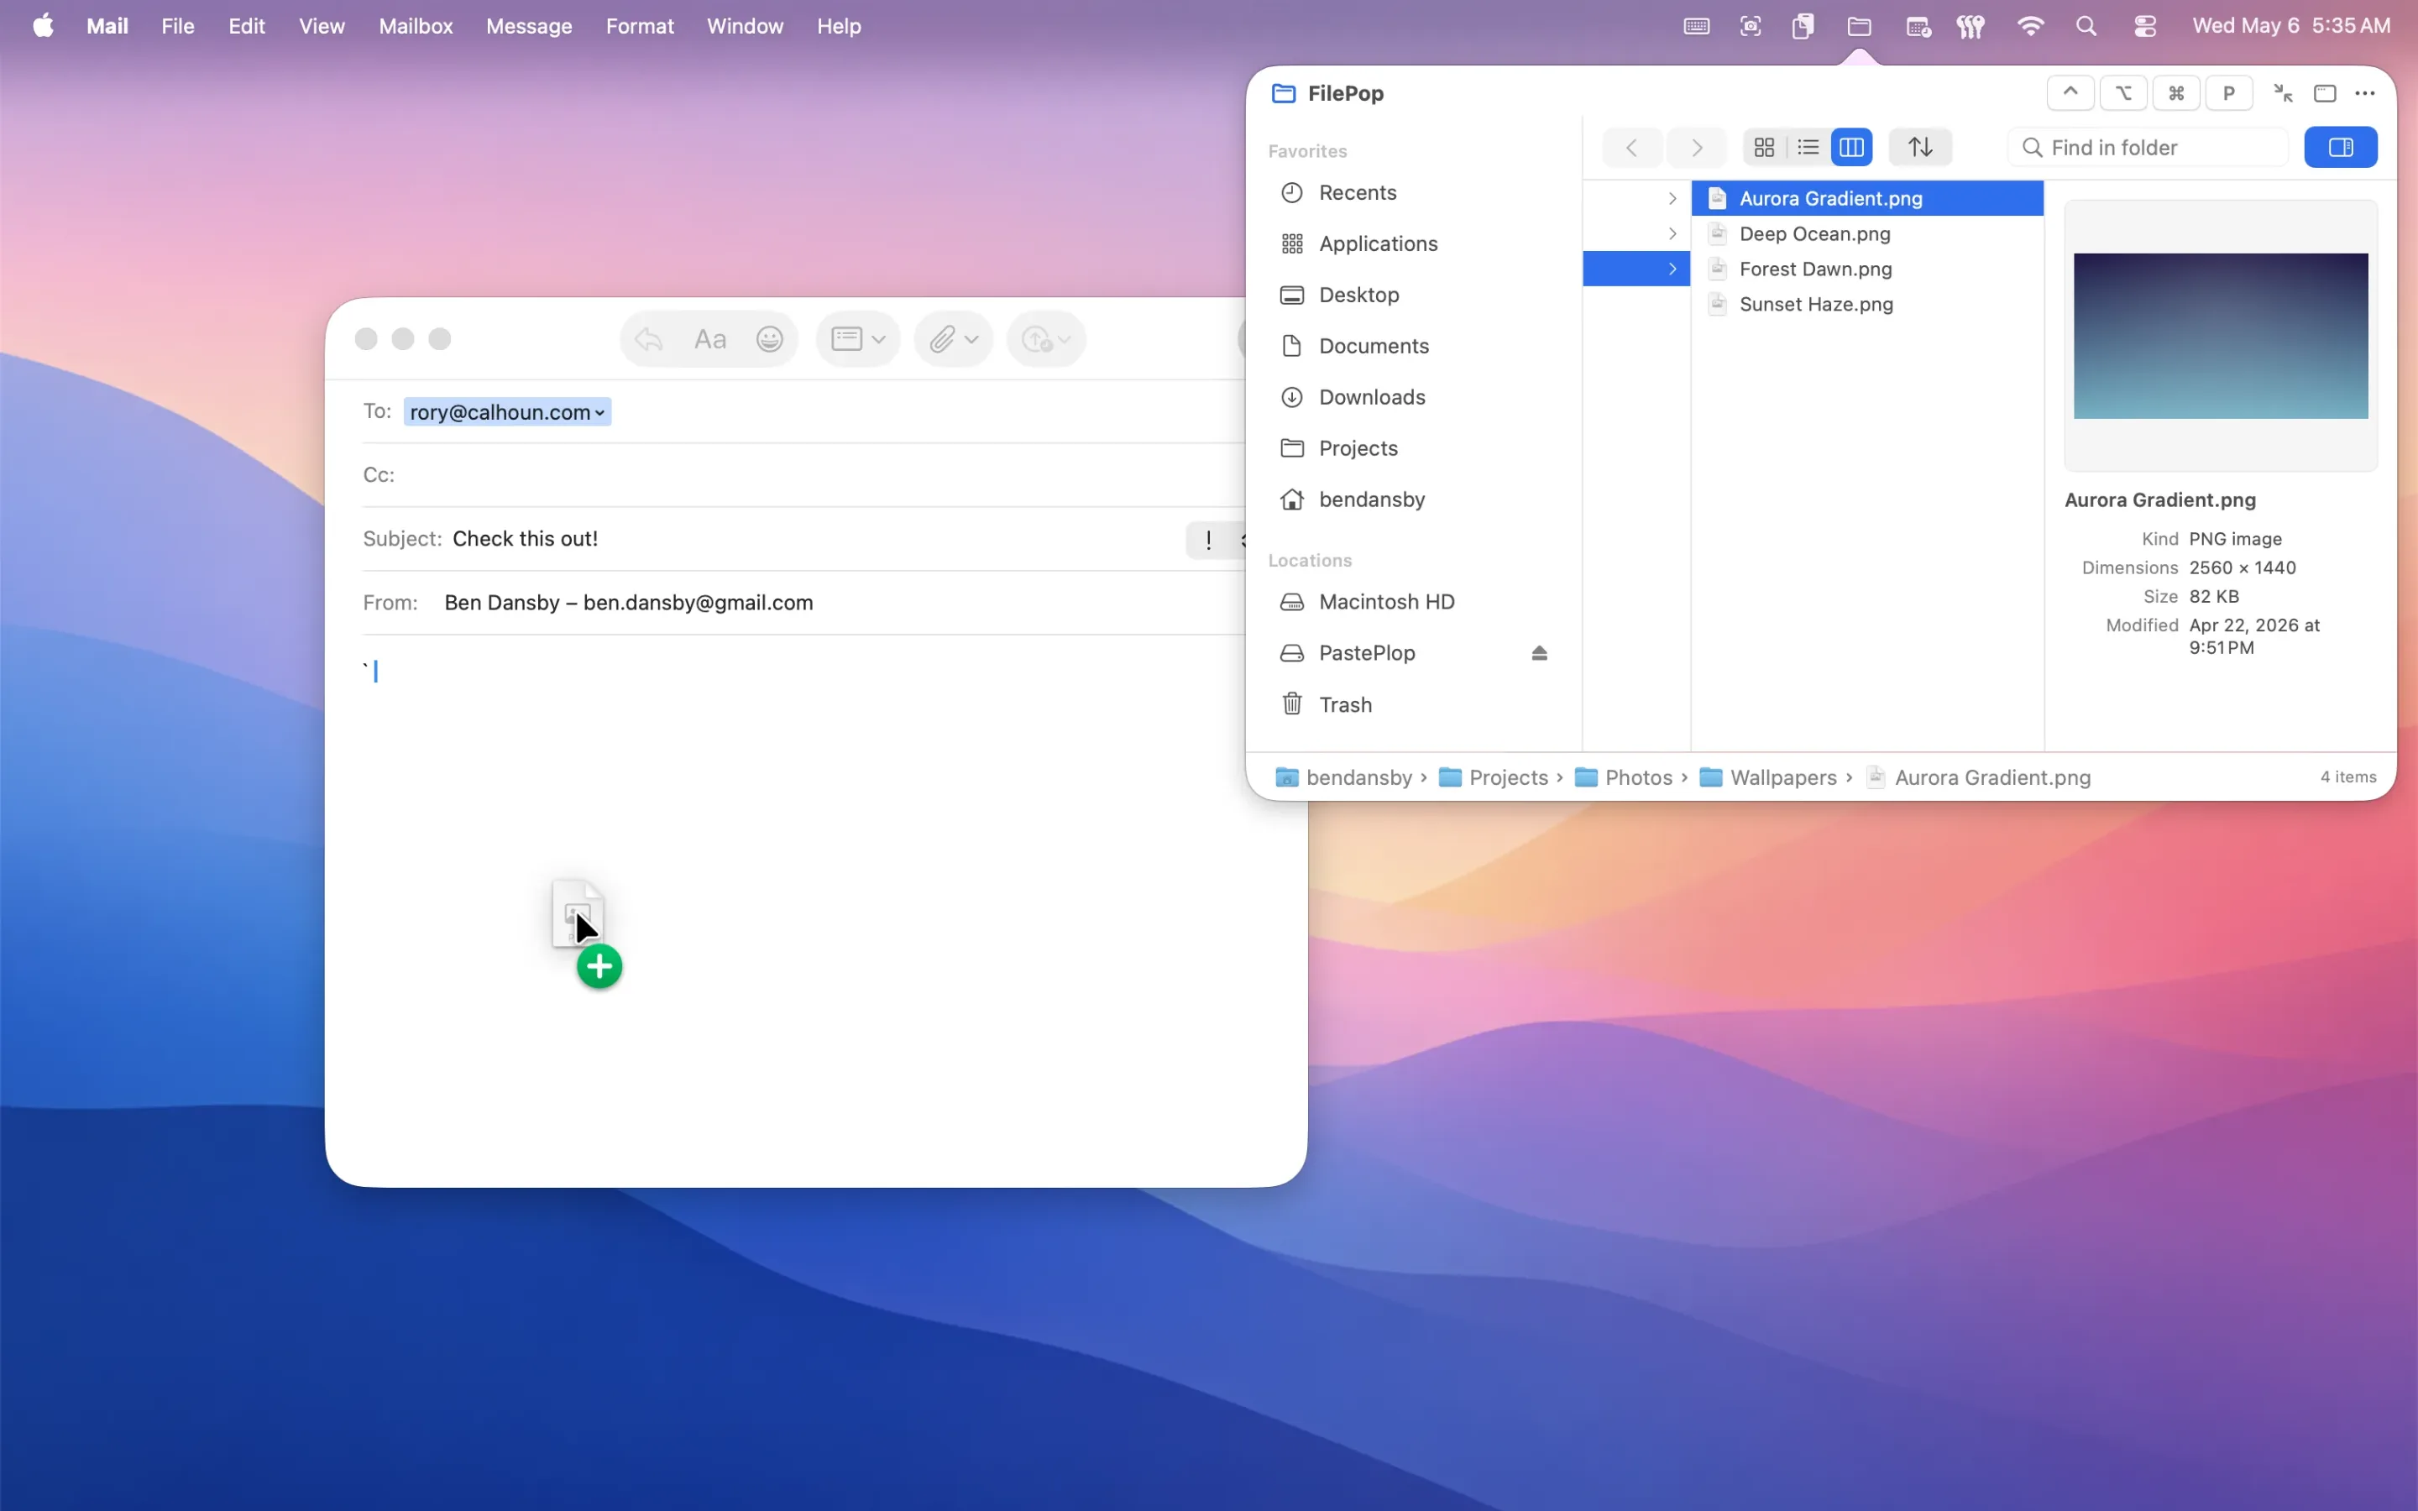Screen dimensions: 2418x1511
Task: Go to Photos in the path bar
Action: [x=1624, y=777]
